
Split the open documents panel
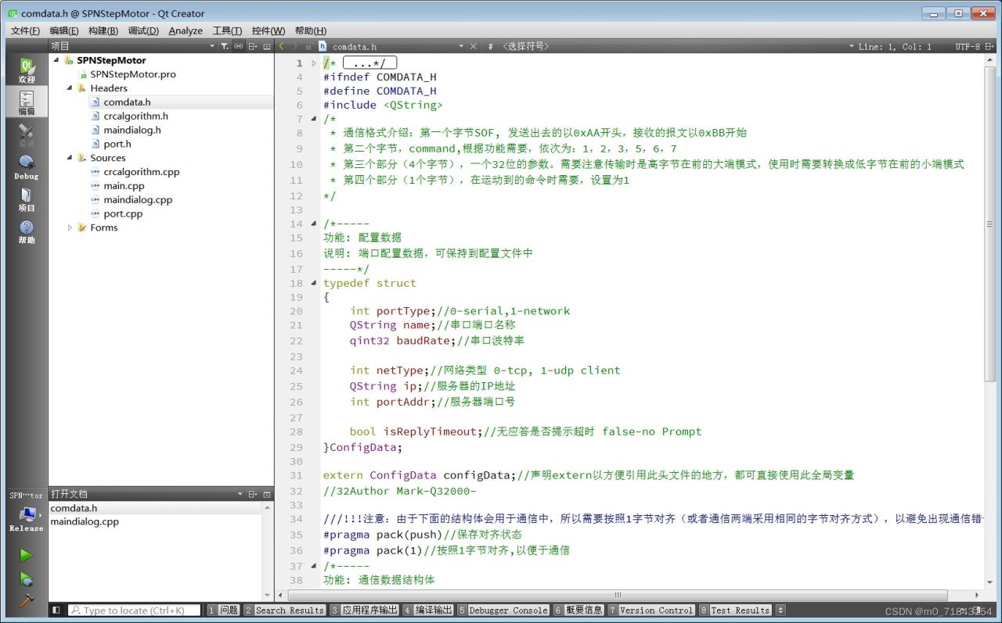tap(253, 494)
